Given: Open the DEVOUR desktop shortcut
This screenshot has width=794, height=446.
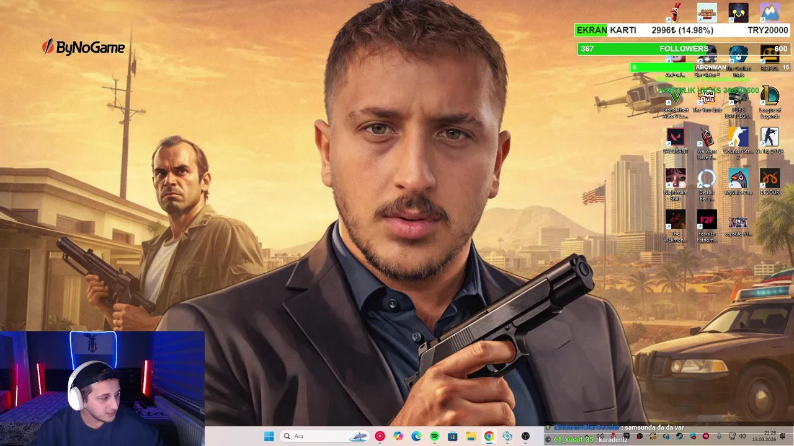Looking at the screenshot, I should pos(770,183).
